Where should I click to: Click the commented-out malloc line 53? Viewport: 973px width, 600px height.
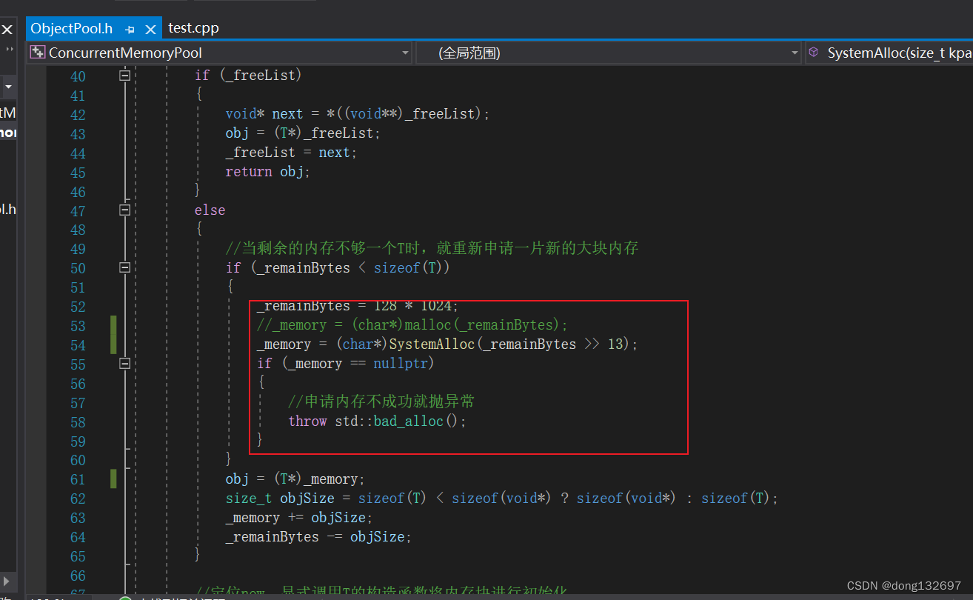pos(412,325)
